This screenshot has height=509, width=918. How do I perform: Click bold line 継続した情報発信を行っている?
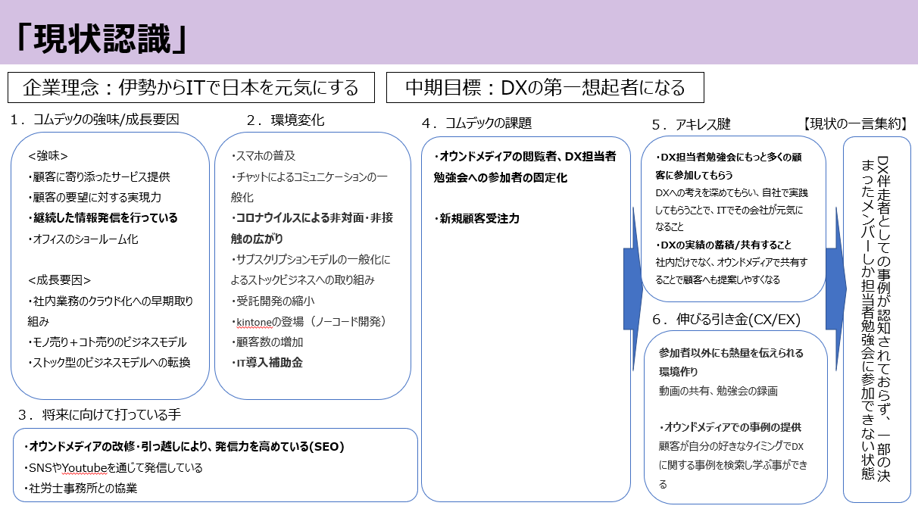tap(102, 217)
